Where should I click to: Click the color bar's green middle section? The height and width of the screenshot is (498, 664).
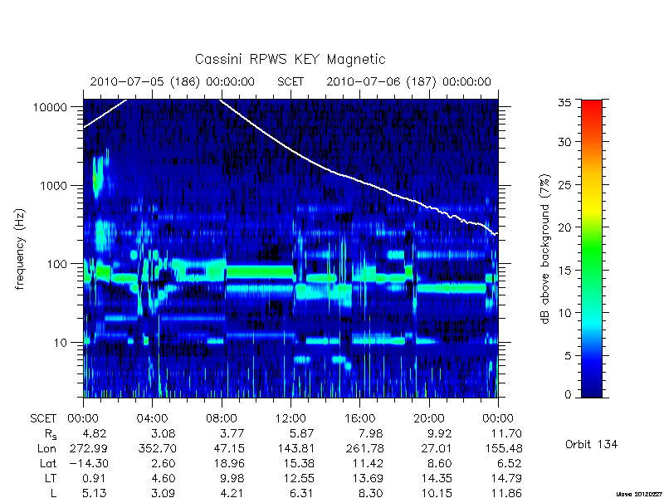pyautogui.click(x=592, y=249)
